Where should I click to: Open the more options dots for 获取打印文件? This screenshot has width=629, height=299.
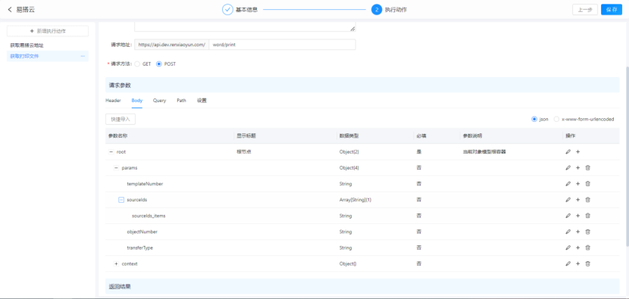pyautogui.click(x=83, y=56)
